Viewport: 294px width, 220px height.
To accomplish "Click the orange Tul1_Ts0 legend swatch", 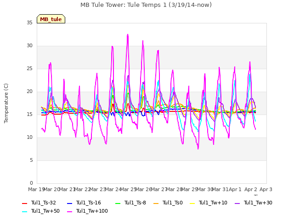I will click(156, 203).
